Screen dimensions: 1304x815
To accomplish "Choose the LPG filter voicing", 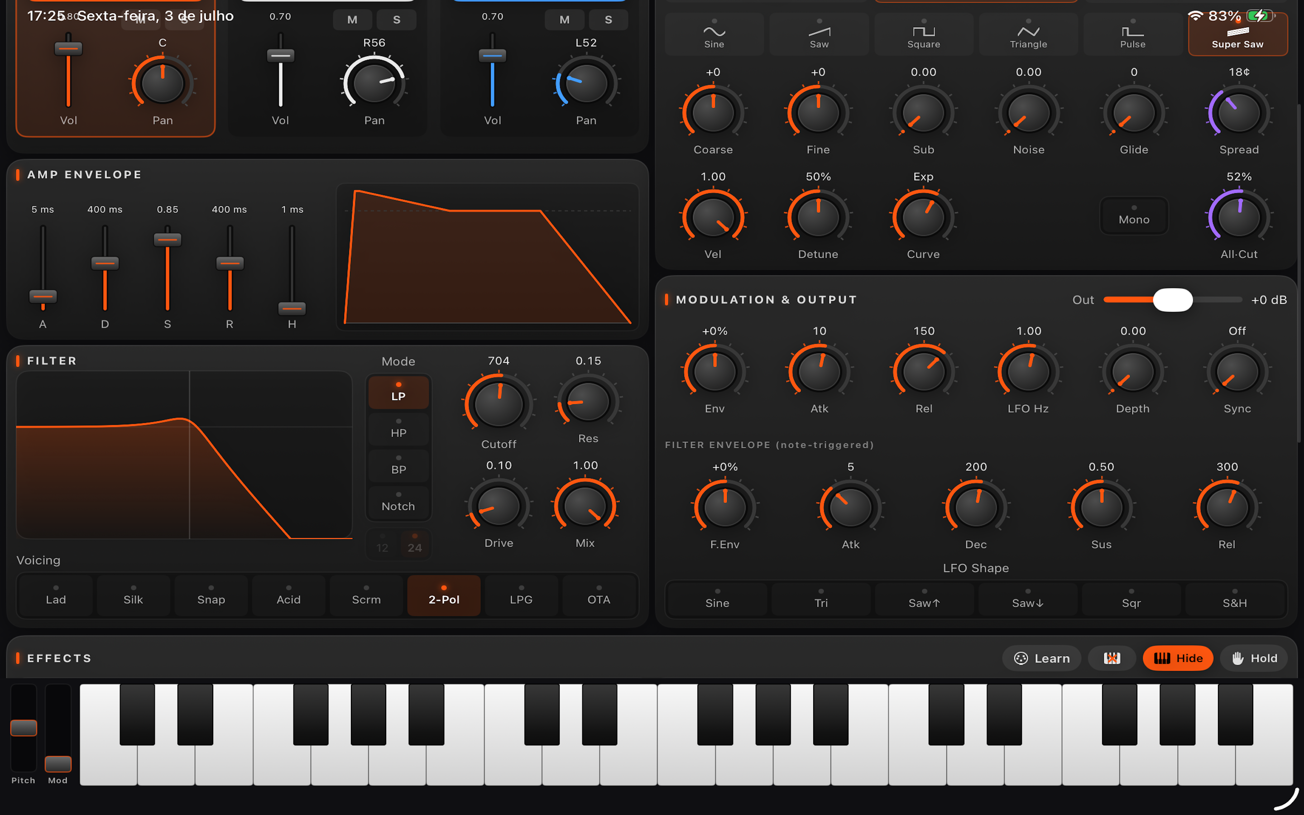I will coord(521,595).
